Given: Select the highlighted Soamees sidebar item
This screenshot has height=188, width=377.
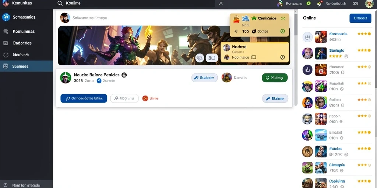Looking at the screenshot, I should (x=27, y=66).
